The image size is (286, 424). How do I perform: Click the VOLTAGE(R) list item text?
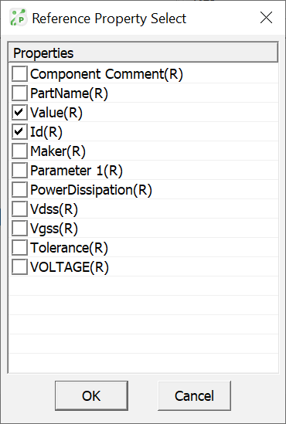70,267
